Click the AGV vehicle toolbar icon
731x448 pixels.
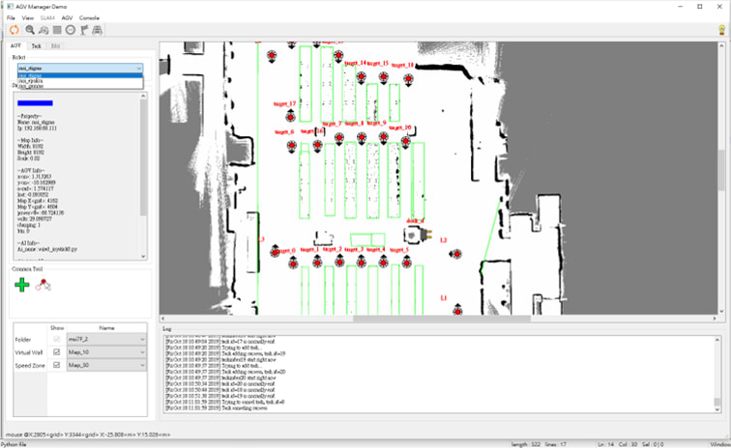[97, 30]
